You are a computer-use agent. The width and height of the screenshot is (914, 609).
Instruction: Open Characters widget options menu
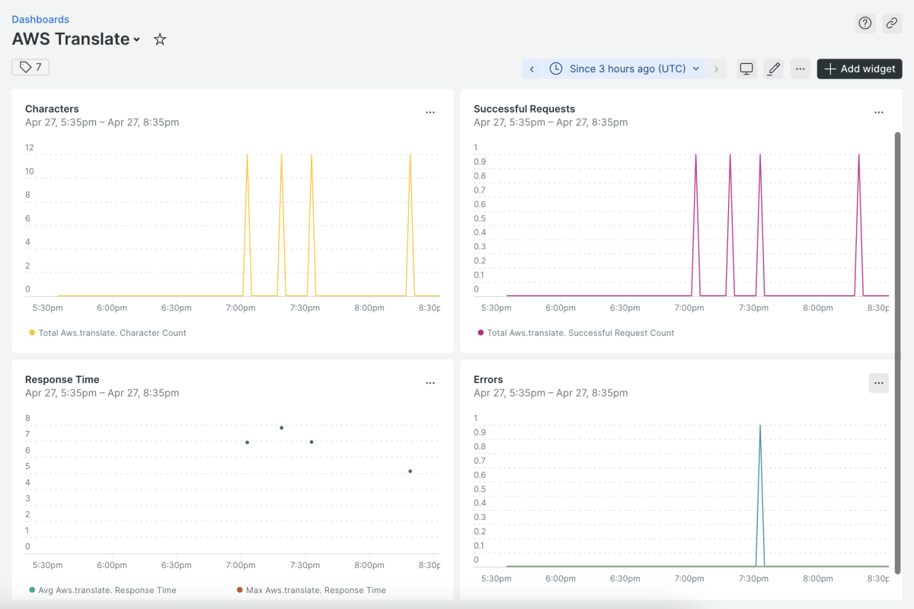[x=430, y=113]
